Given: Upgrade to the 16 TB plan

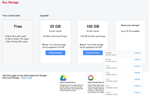Looking at the screenshot, I should tap(137, 92).
